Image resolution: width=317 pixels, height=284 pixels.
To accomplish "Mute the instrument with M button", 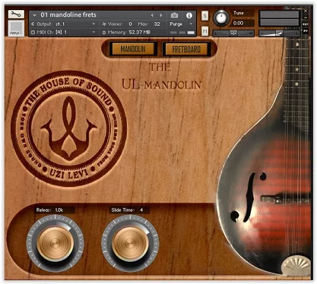I will click(205, 32).
